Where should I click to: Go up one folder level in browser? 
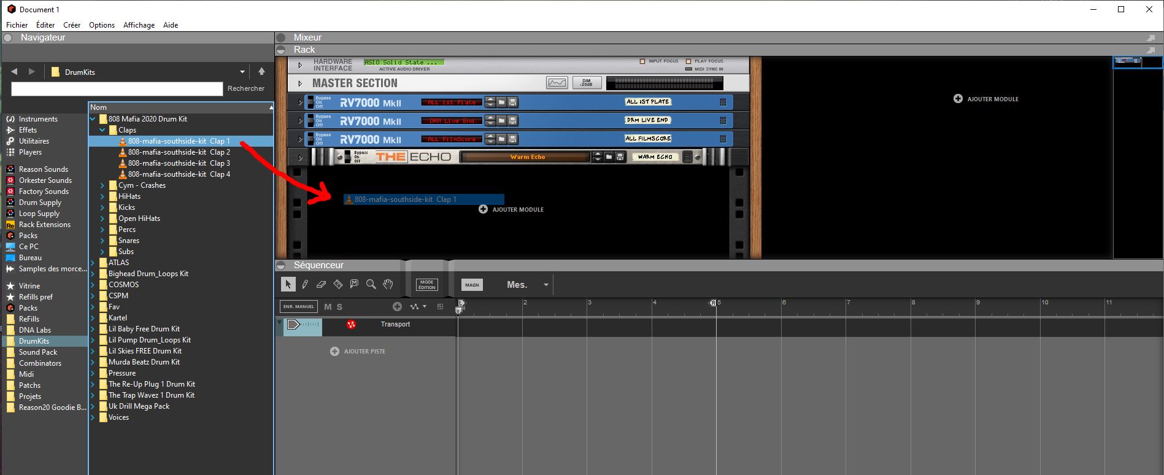click(261, 72)
